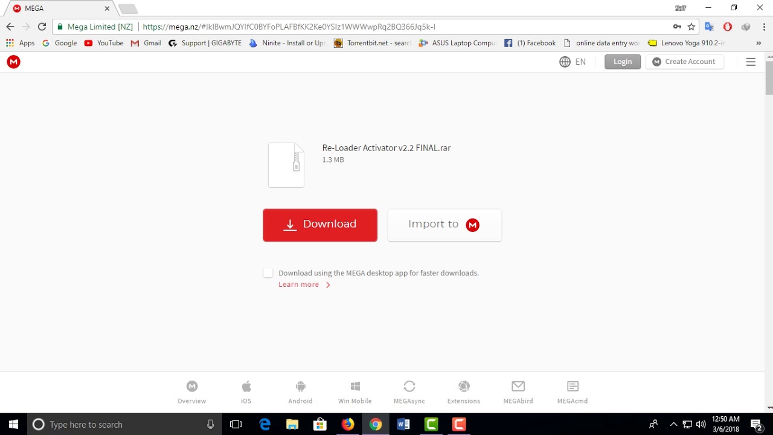Screen dimensions: 773x435
Task: Expand the system tray hidden icons arrow
Action: pyautogui.click(x=674, y=424)
